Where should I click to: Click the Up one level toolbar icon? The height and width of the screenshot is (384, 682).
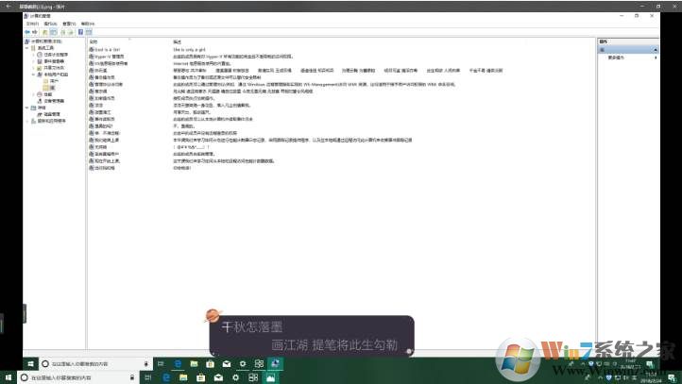pyautogui.click(x=44, y=32)
